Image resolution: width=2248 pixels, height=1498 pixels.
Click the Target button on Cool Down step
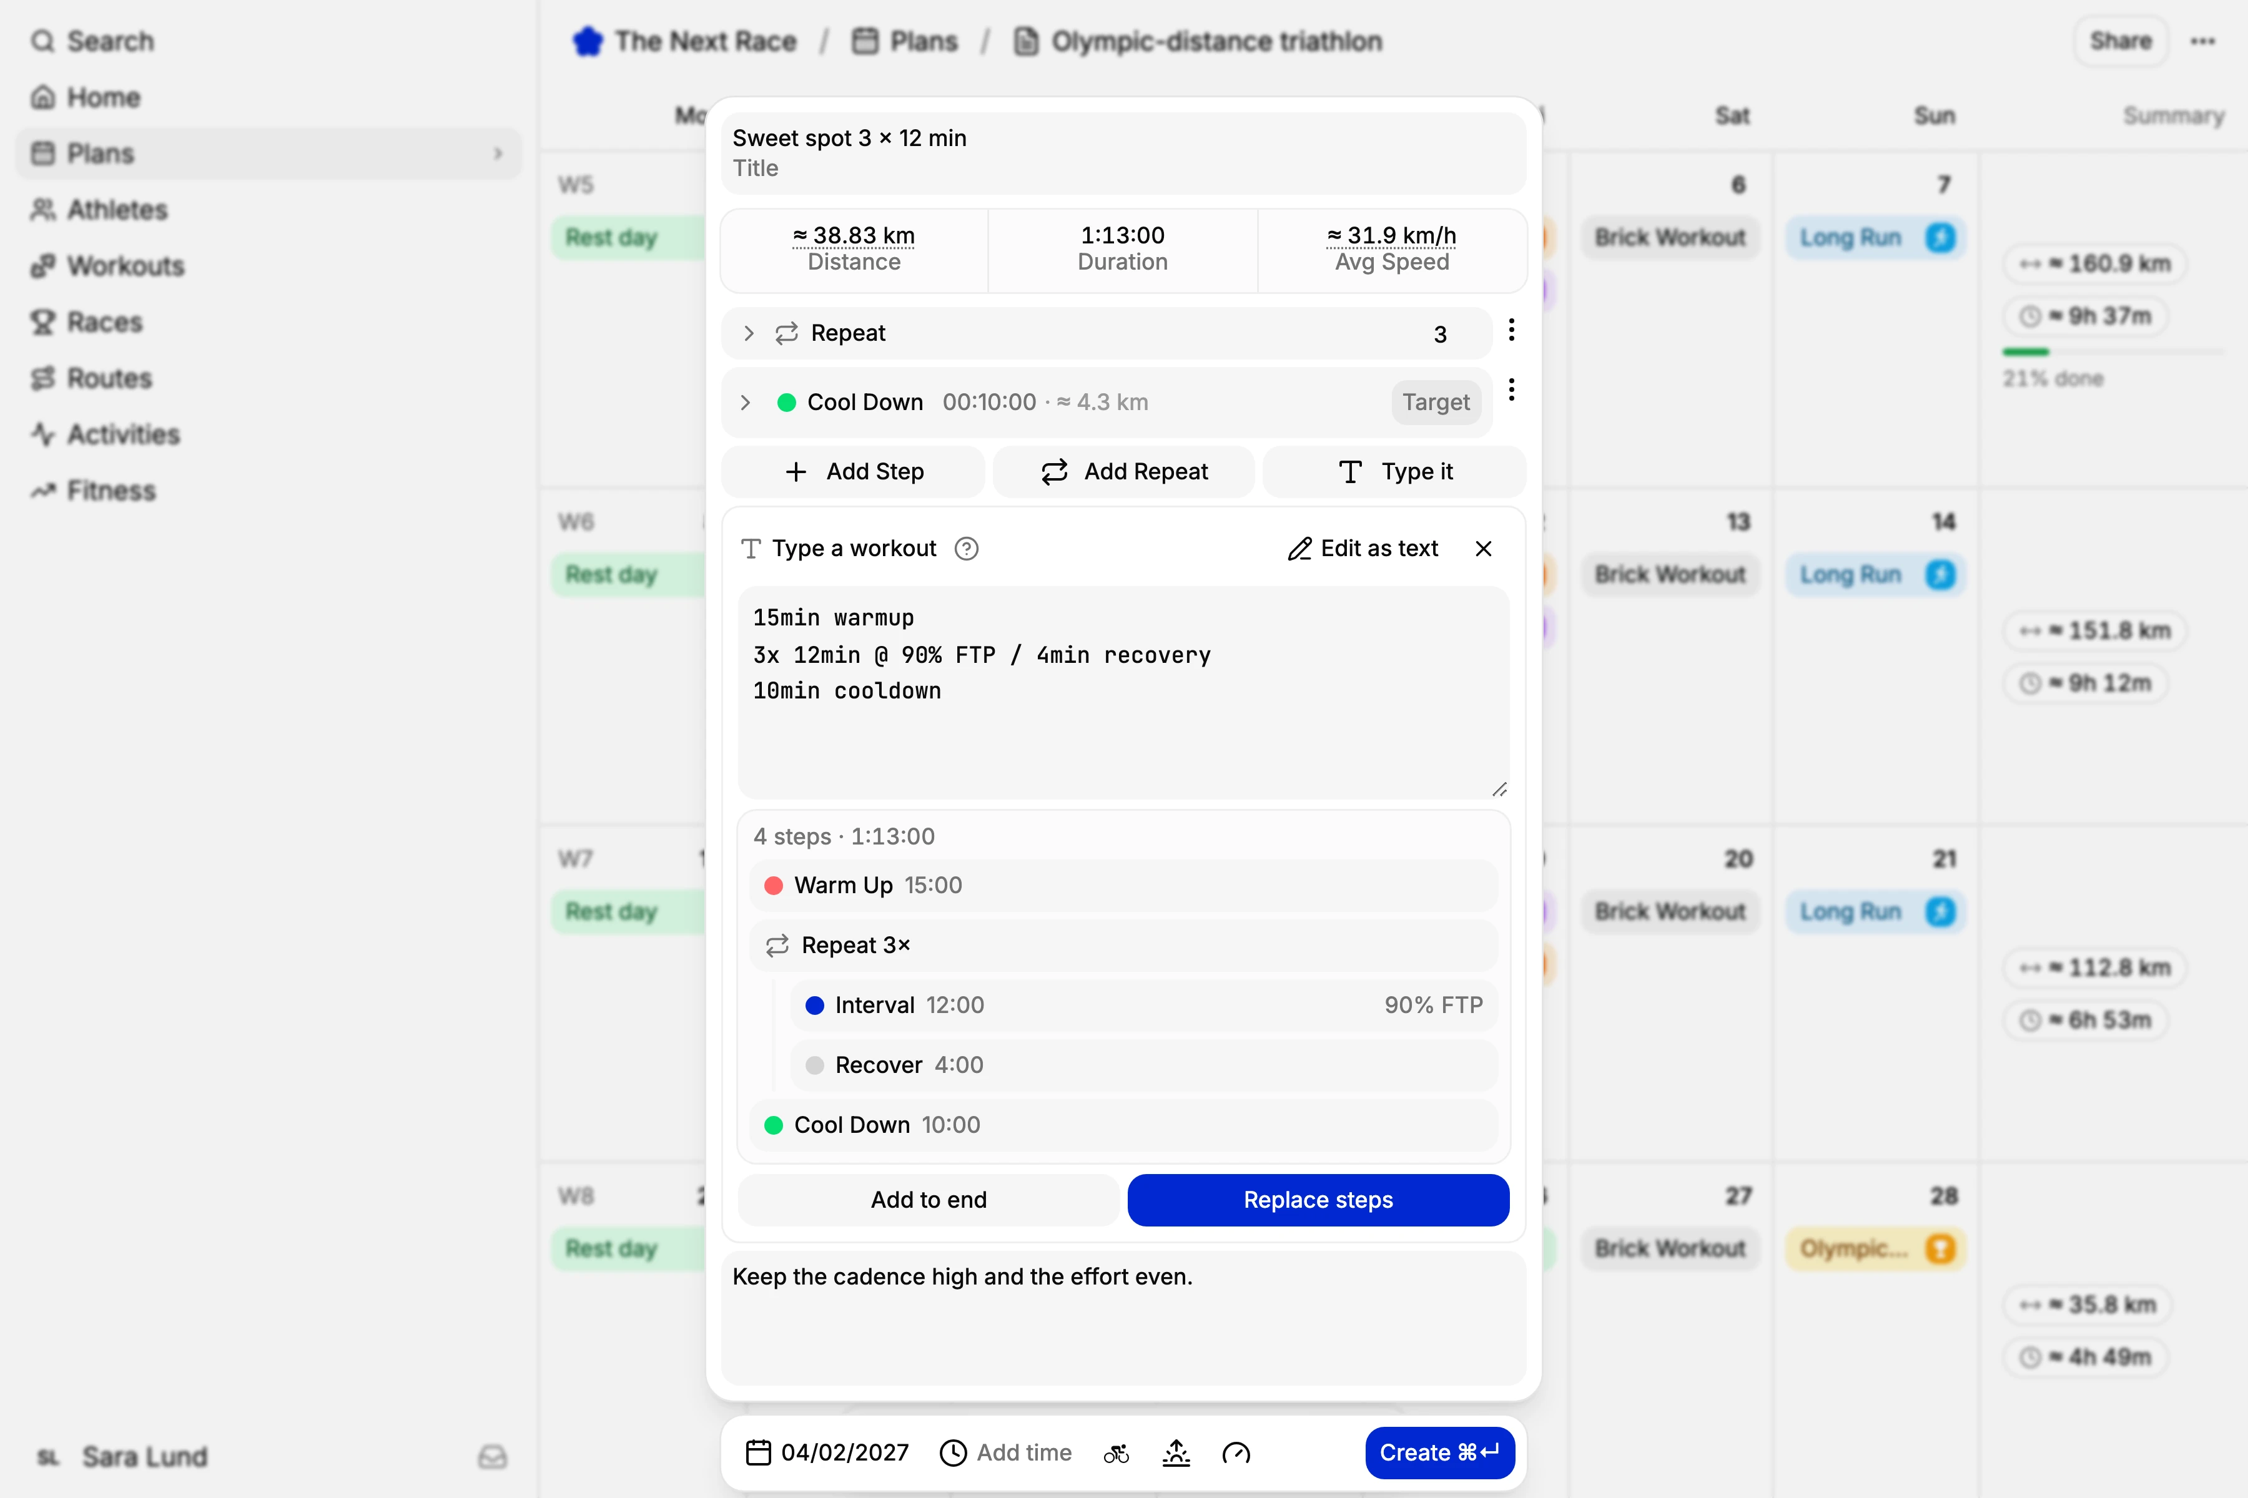pyautogui.click(x=1436, y=402)
